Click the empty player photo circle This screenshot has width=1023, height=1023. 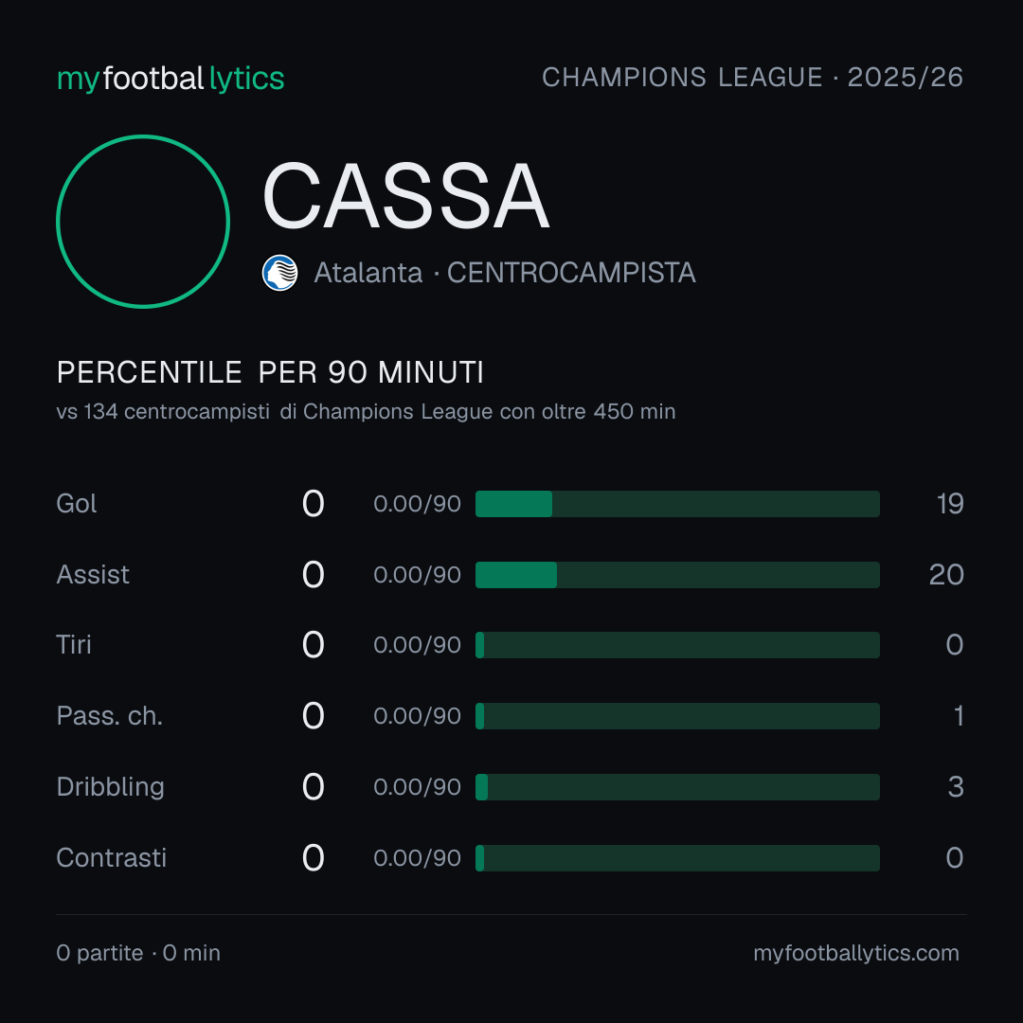[143, 221]
